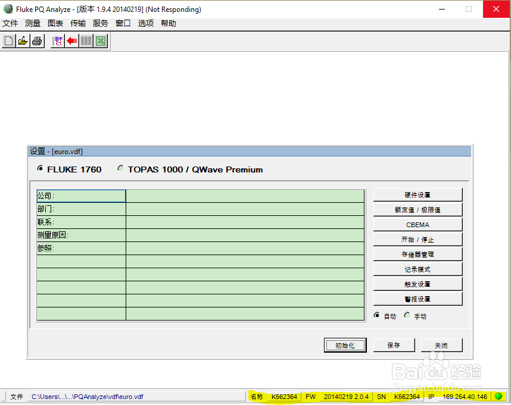Viewport: 511px width, 405px height.
Task: Click the 硬件设置 button
Action: coord(418,195)
